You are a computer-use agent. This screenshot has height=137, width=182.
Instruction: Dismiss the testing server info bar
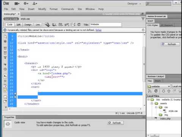click(143, 30)
